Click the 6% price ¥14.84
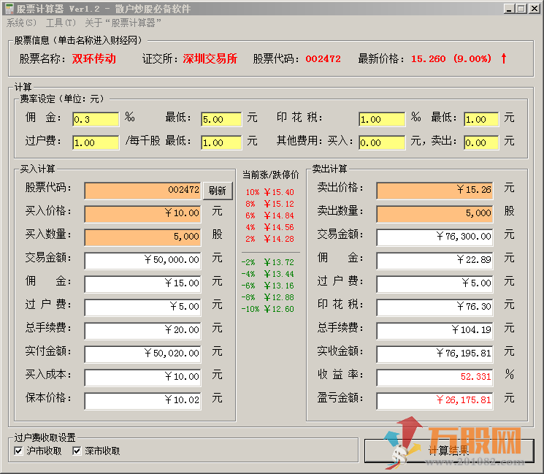 point(279,215)
